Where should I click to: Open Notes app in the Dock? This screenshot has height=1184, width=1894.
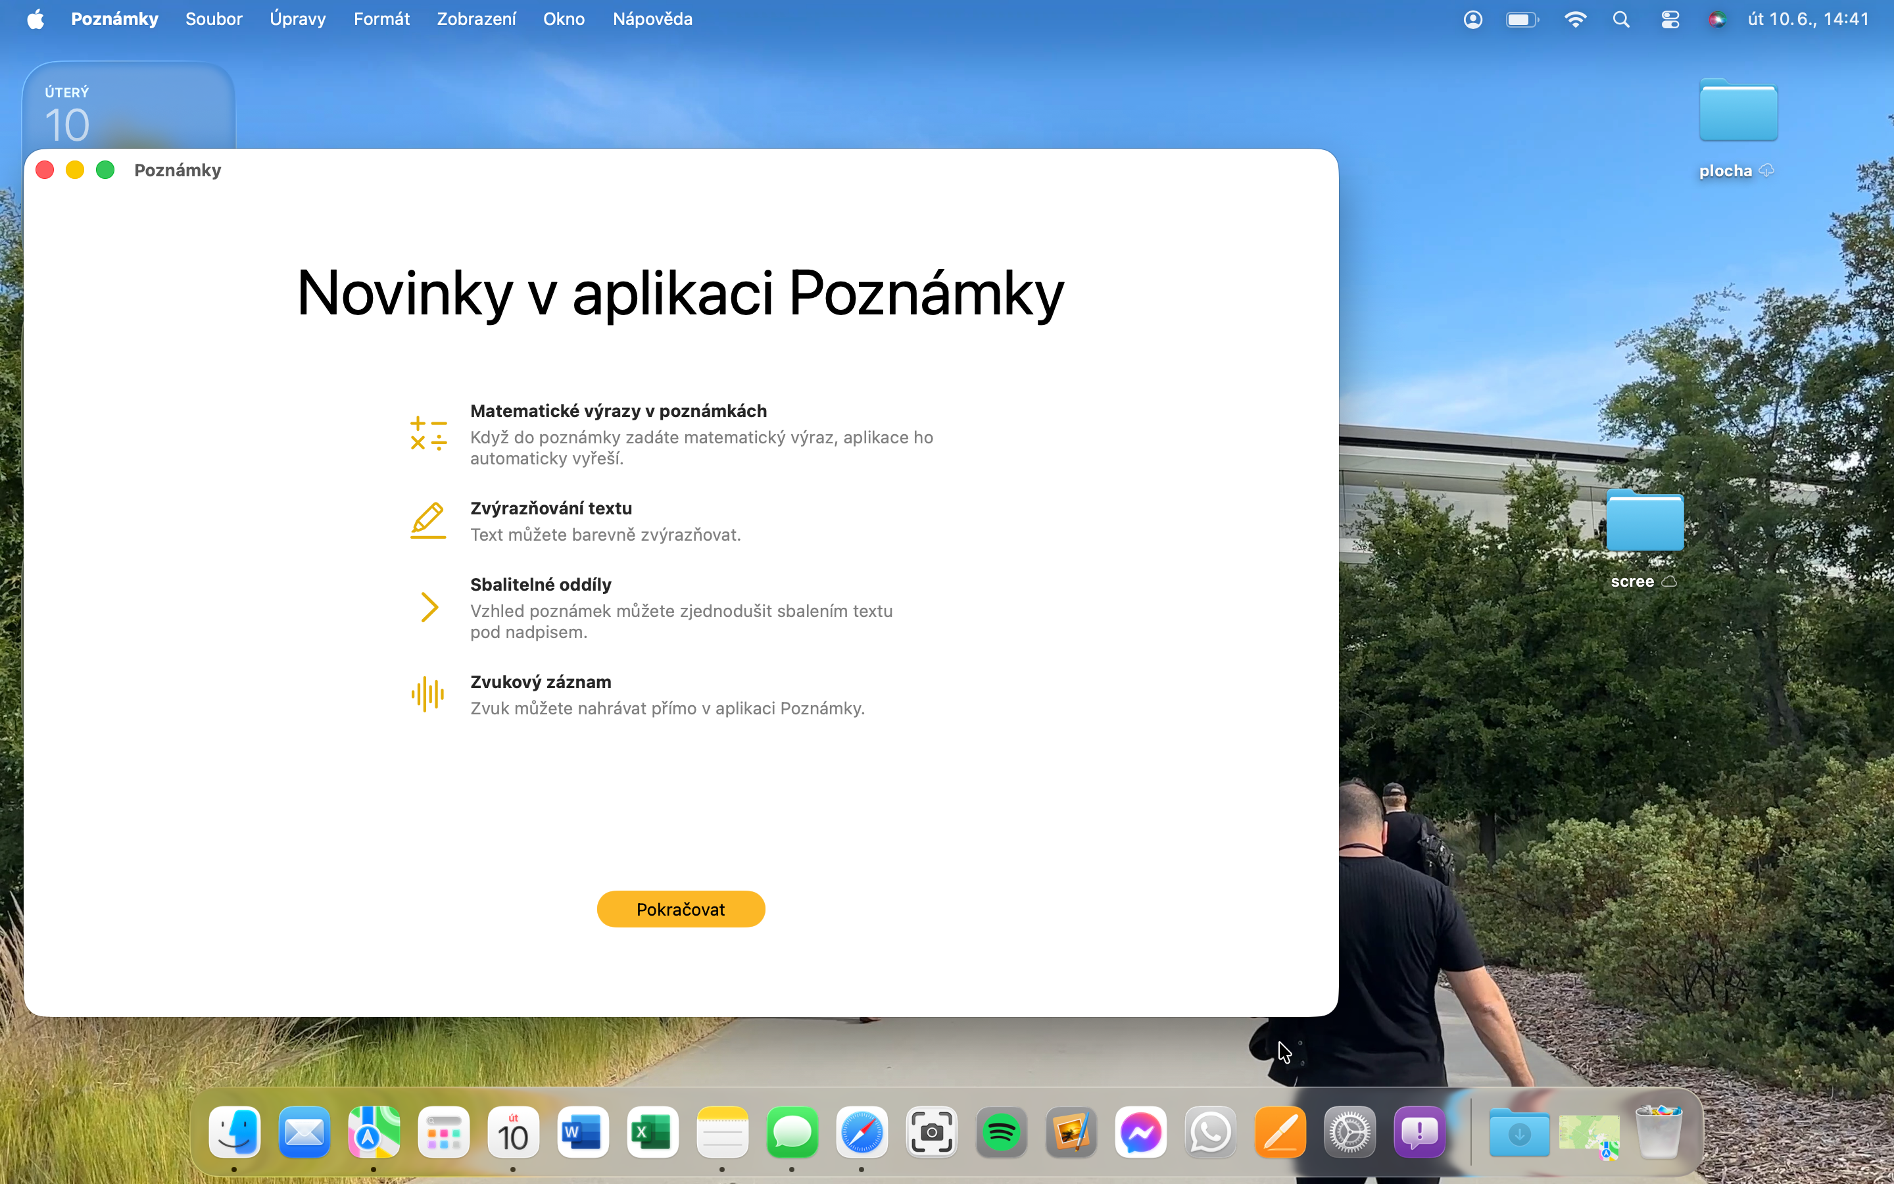click(721, 1132)
